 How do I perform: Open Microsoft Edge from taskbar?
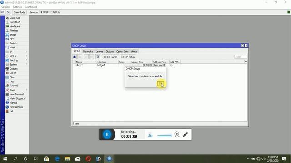[57, 159]
